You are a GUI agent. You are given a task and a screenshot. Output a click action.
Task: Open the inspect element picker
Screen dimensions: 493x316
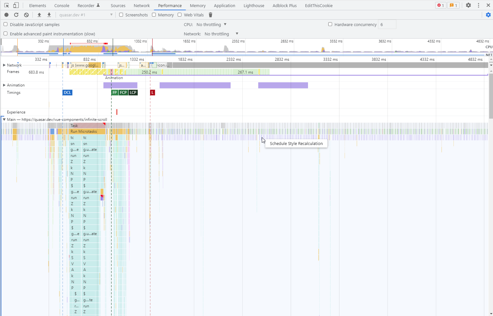click(6, 5)
